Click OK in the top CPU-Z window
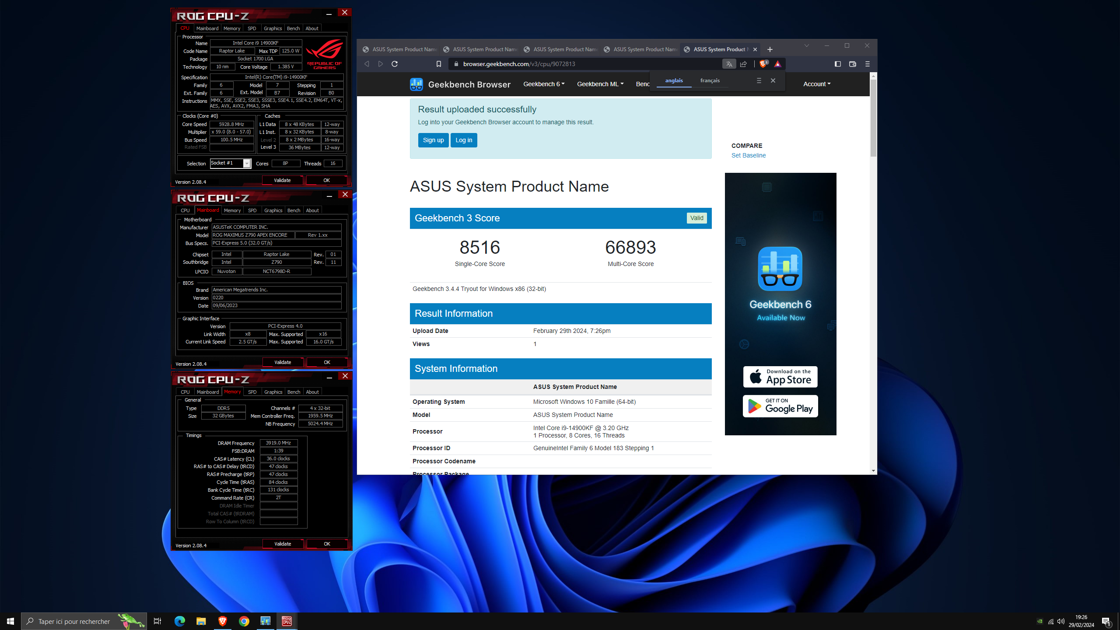The height and width of the screenshot is (630, 1120). click(x=326, y=180)
